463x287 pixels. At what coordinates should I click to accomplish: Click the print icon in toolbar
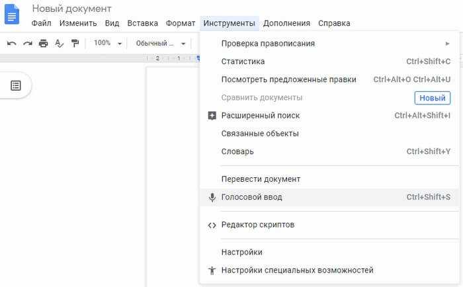(44, 44)
